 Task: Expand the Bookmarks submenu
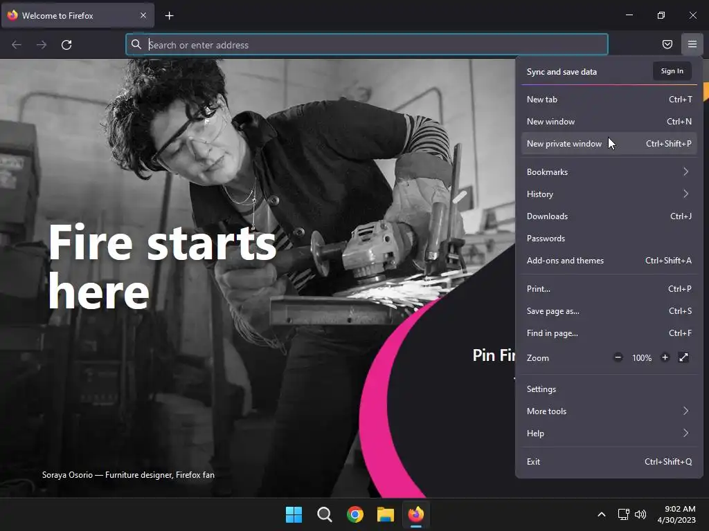tap(609, 172)
